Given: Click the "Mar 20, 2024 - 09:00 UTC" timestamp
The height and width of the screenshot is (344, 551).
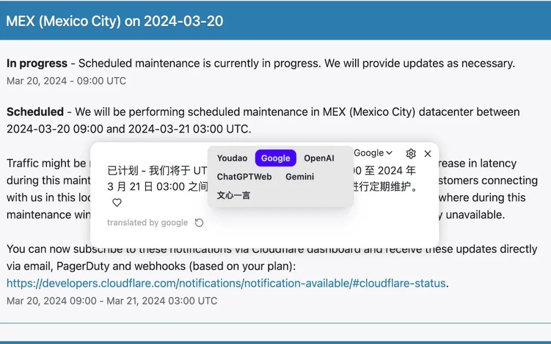Looking at the screenshot, I should [66, 81].
